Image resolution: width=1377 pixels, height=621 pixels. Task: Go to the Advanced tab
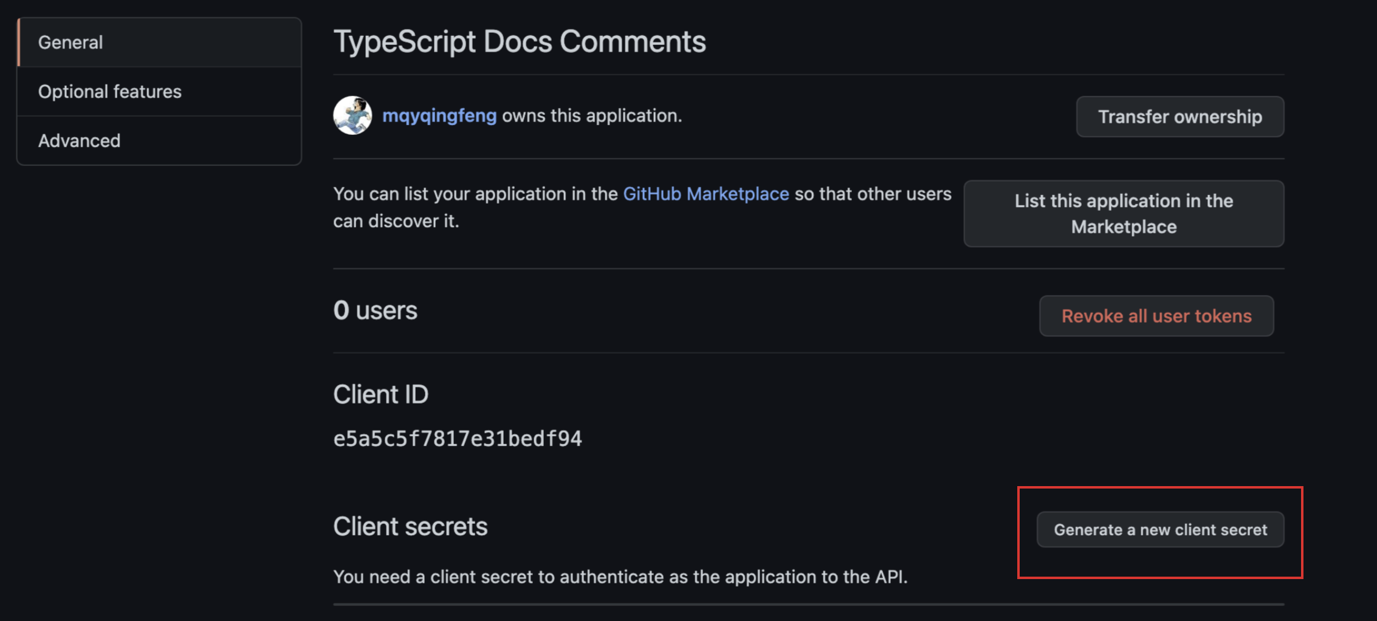(x=159, y=141)
